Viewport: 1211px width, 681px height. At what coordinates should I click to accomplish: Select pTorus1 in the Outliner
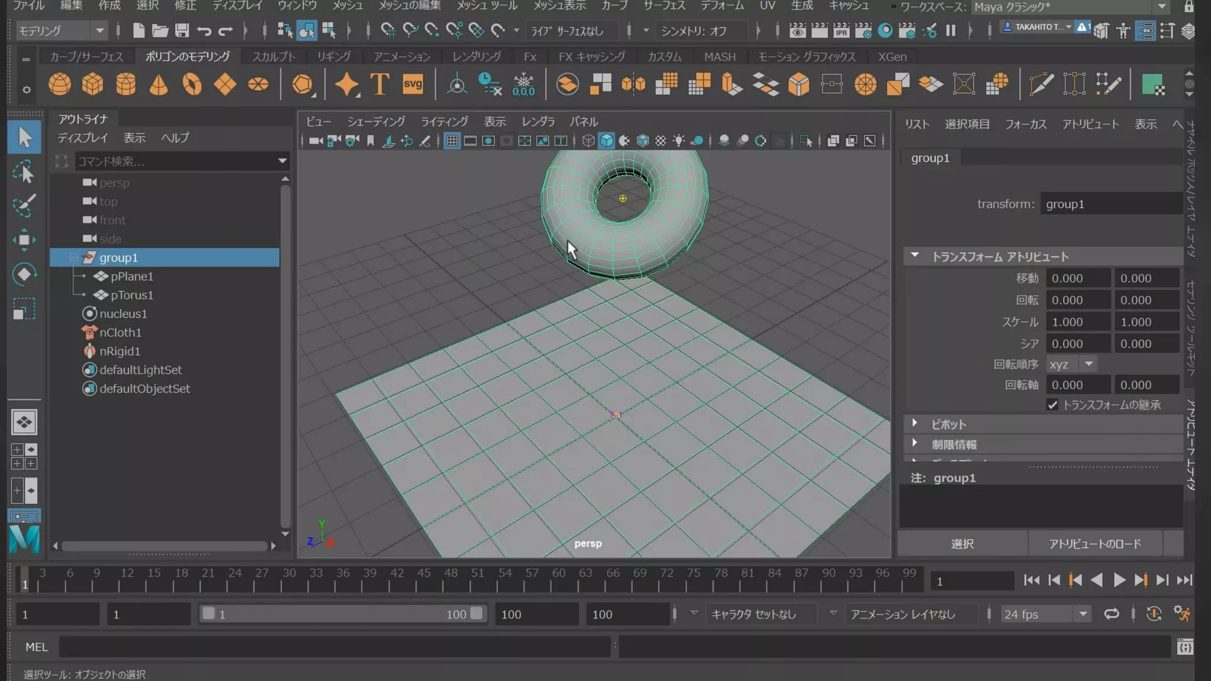(132, 295)
